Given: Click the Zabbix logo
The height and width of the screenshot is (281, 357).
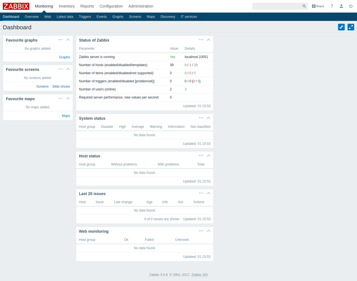Looking at the screenshot, I should click(x=16, y=6).
